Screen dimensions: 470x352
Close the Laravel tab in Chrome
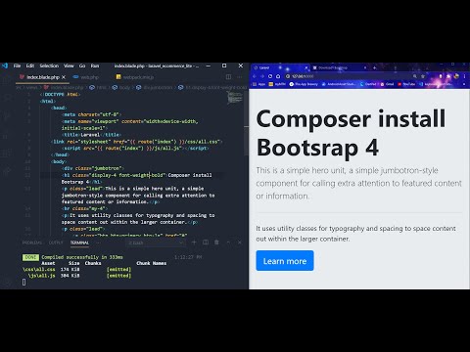coord(306,67)
